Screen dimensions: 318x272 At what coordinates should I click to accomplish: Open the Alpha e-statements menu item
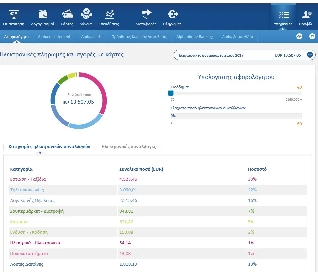55,37
